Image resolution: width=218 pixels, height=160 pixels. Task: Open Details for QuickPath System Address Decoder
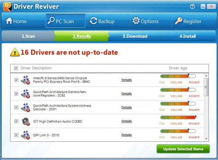pos(126,107)
